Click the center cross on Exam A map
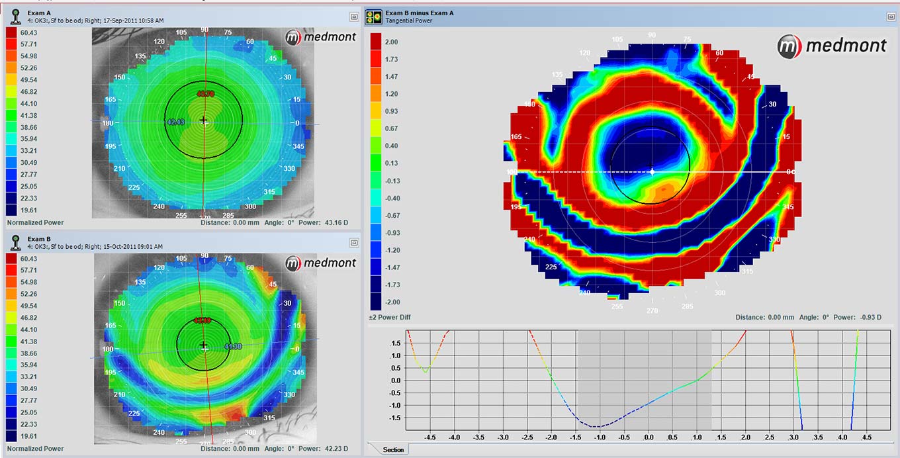 [204, 121]
